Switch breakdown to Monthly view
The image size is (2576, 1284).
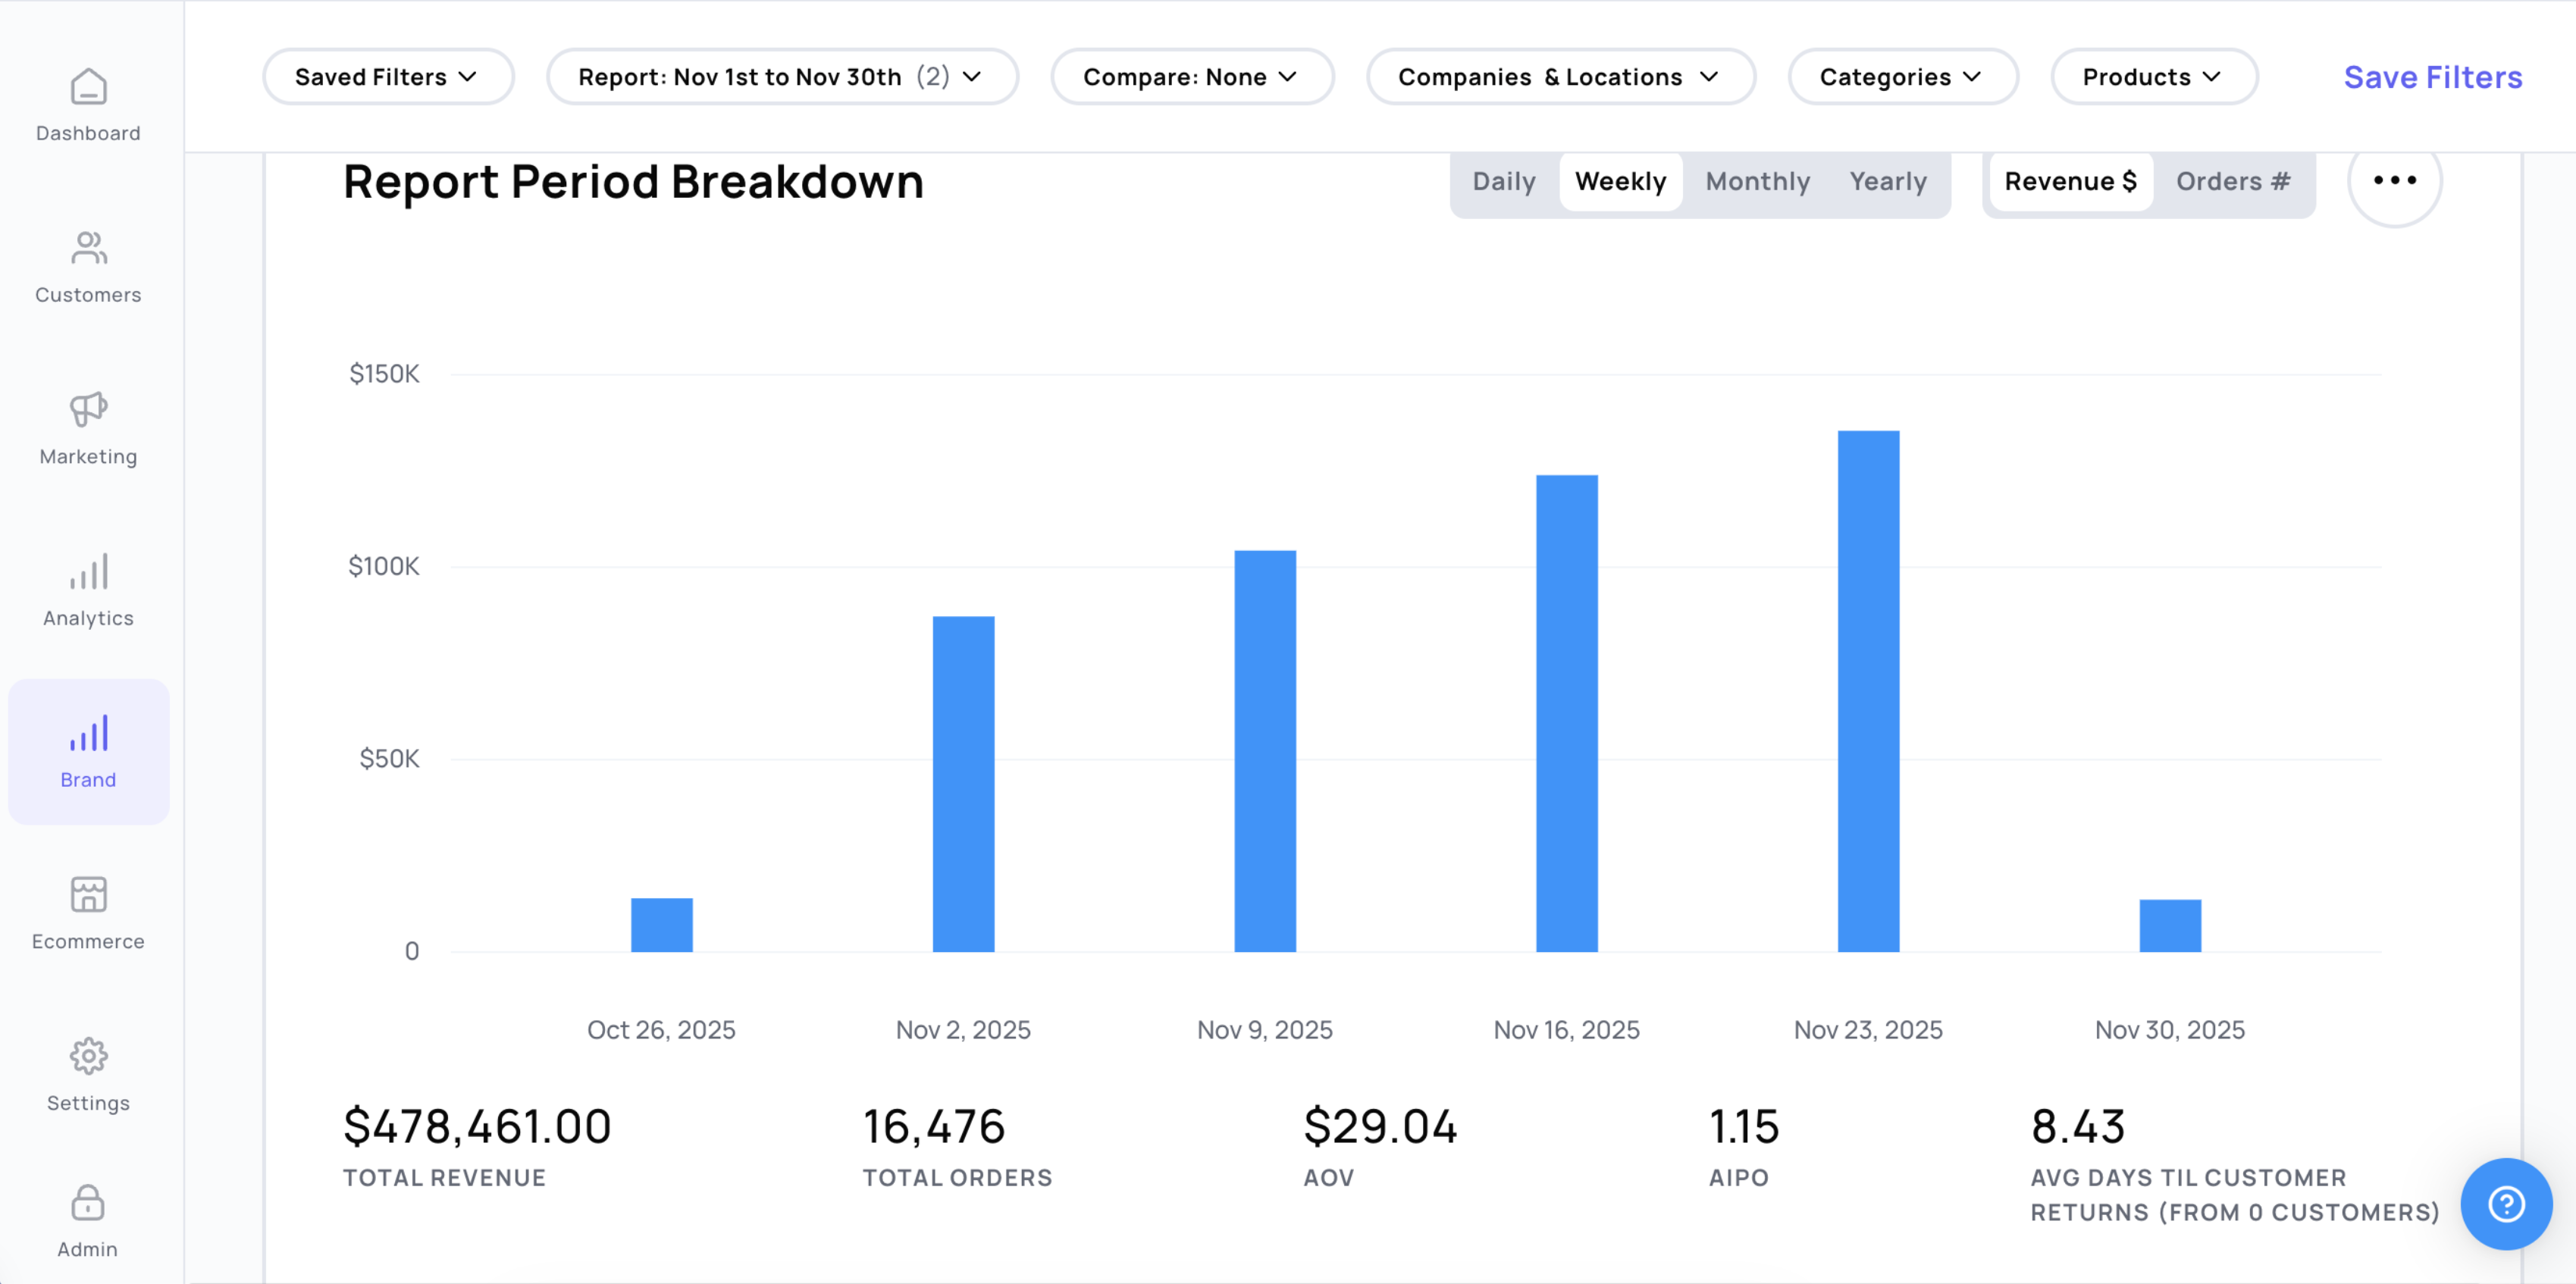[1757, 181]
